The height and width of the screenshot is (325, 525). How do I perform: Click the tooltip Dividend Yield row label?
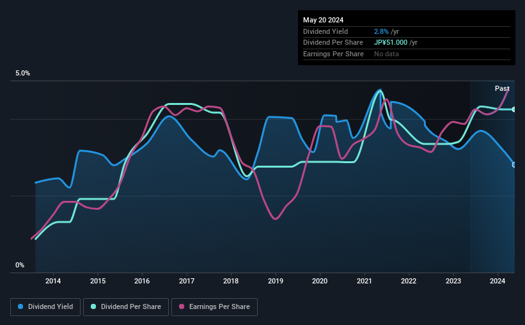[x=325, y=31]
